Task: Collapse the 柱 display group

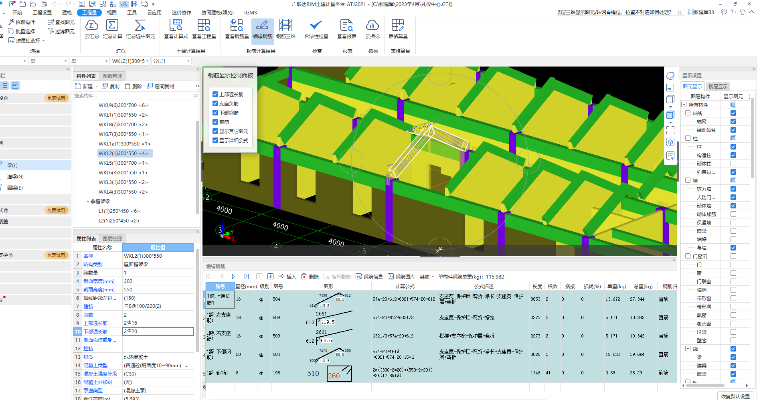Action: [x=688, y=138]
